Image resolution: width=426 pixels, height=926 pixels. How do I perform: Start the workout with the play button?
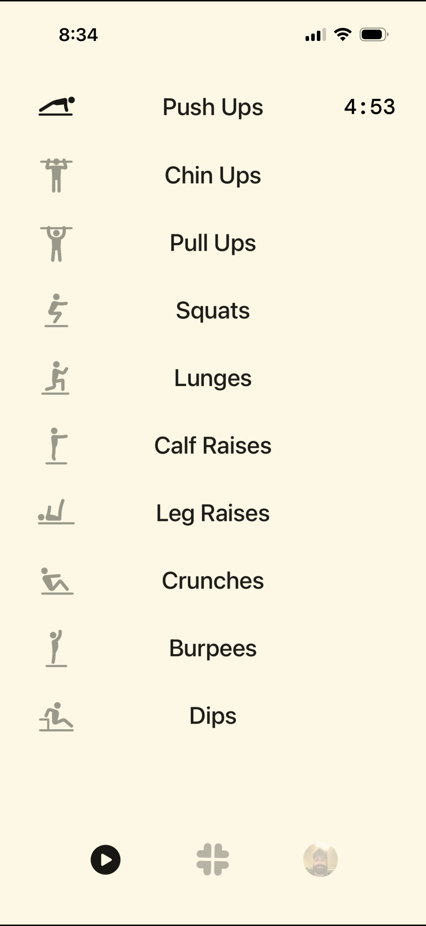105,860
